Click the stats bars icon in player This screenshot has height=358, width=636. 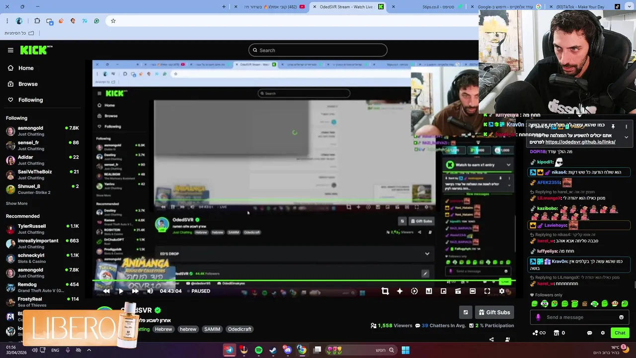pyautogui.click(x=429, y=291)
